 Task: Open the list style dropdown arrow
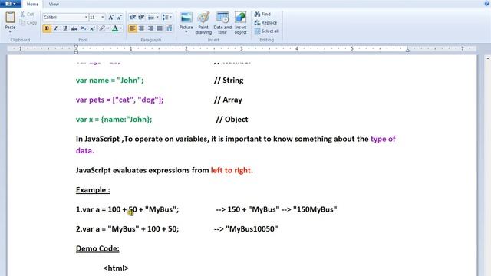(157, 17)
